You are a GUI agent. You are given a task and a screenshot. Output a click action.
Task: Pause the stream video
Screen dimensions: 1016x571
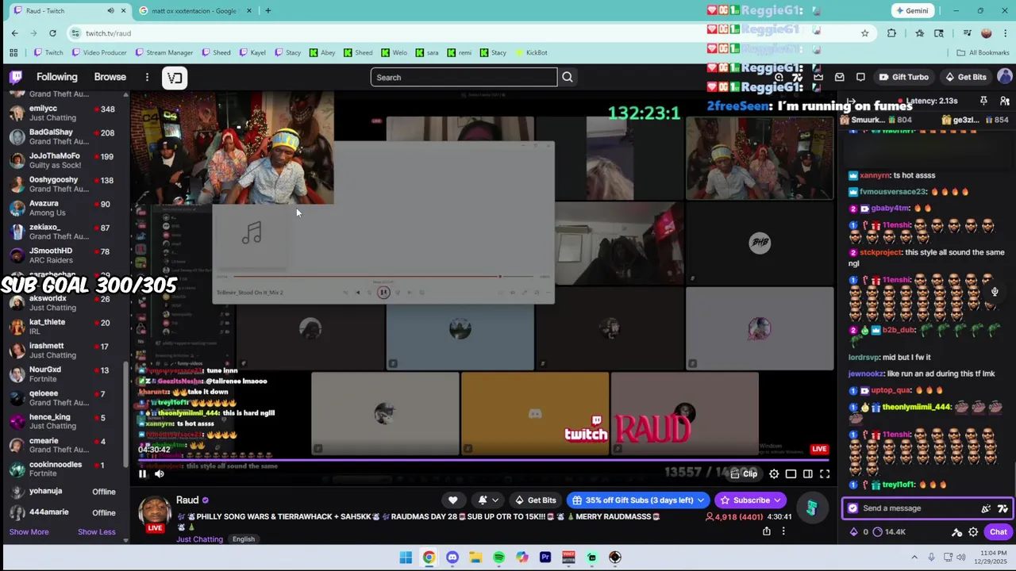point(143,473)
